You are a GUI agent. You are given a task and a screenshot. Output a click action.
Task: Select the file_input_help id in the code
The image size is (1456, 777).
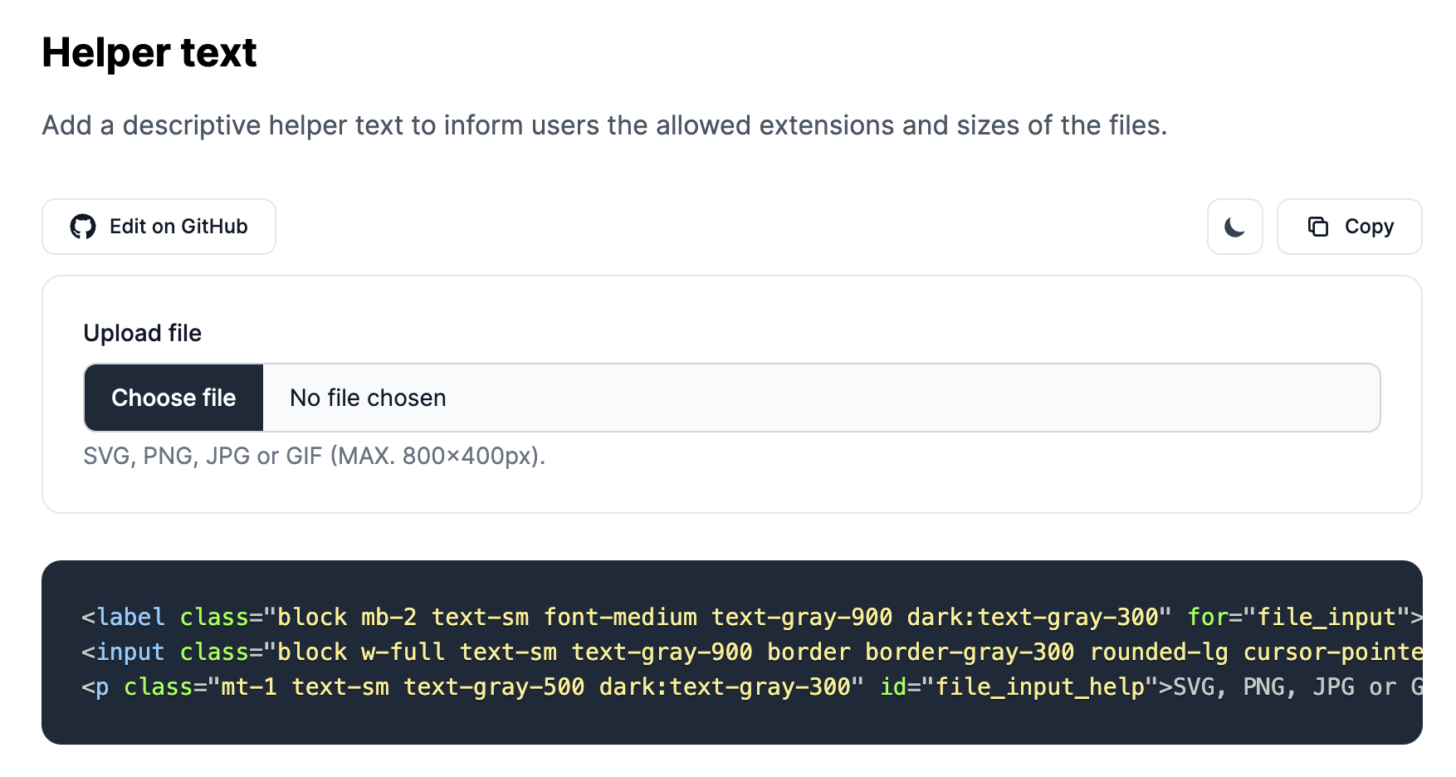coord(1038,687)
